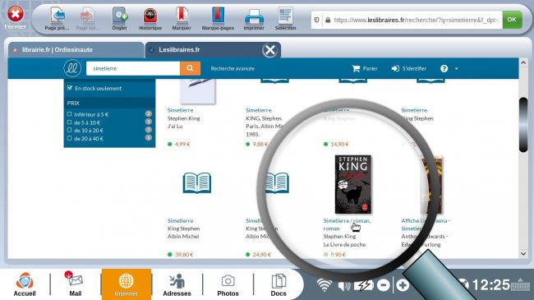Open the Historique icon
The image size is (534, 300).
click(x=150, y=19)
